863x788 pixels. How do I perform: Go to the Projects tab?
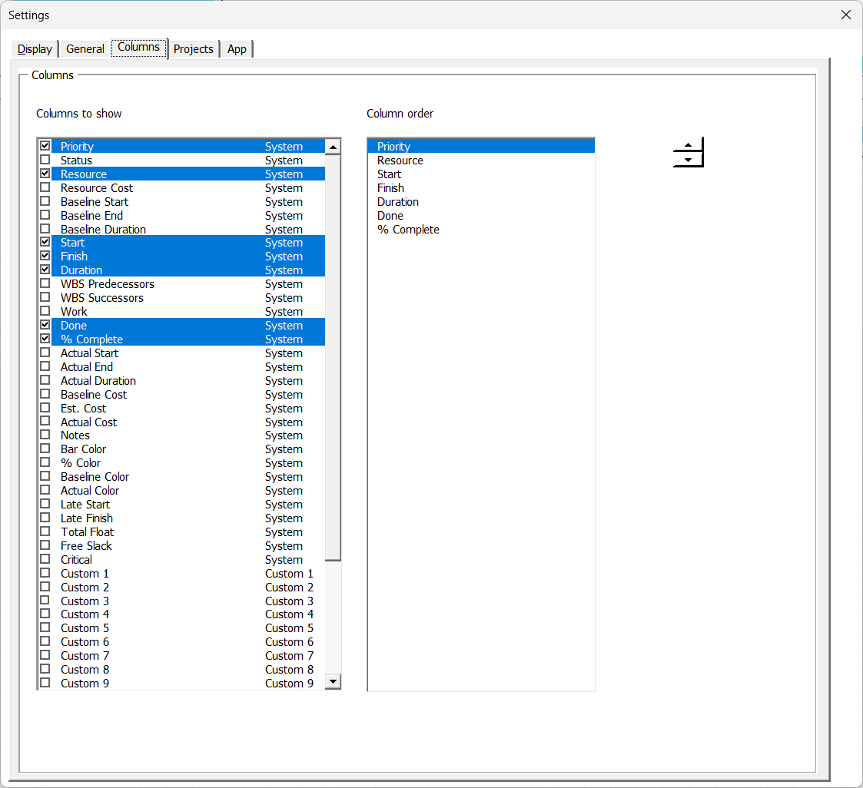[x=193, y=49]
